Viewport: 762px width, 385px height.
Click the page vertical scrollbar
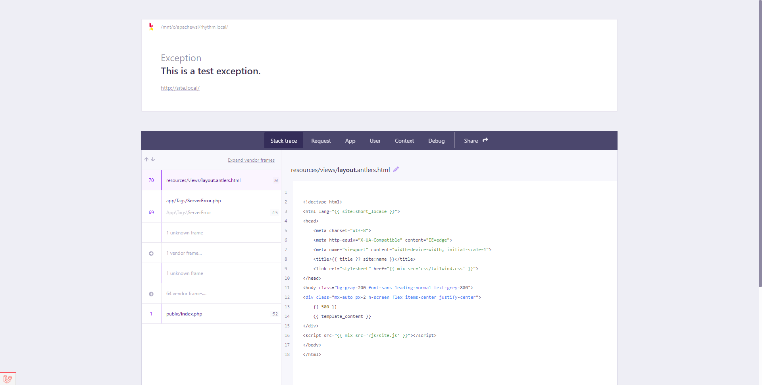tap(760, 143)
